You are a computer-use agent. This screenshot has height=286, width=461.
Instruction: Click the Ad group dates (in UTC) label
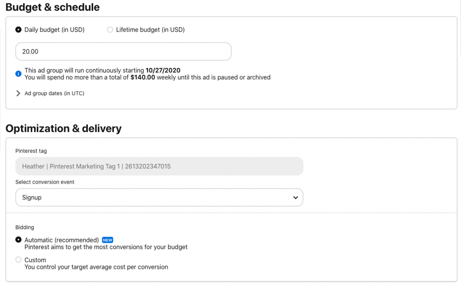pyautogui.click(x=54, y=93)
